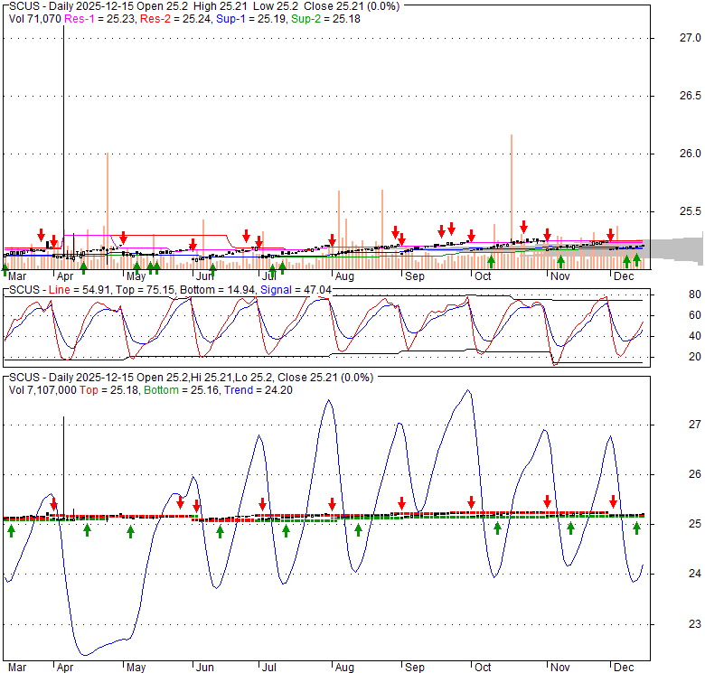Click the red arrow above Aug in the bottom panel
This screenshot has height=673, width=705.
pos(332,504)
